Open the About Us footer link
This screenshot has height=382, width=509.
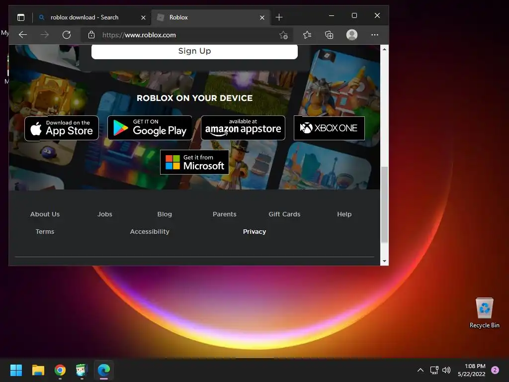click(x=45, y=214)
